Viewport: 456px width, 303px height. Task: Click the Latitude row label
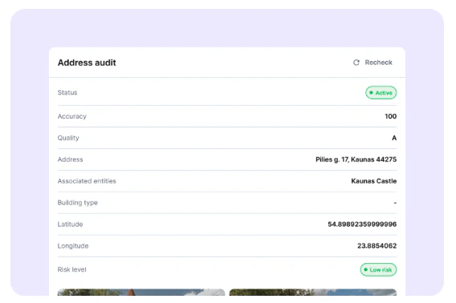pyautogui.click(x=70, y=224)
